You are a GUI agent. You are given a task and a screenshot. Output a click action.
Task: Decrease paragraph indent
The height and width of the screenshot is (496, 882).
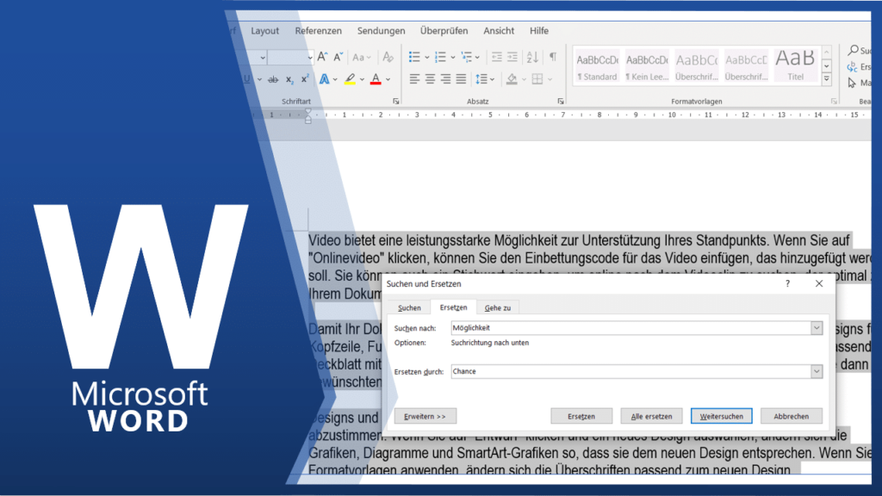[497, 57]
